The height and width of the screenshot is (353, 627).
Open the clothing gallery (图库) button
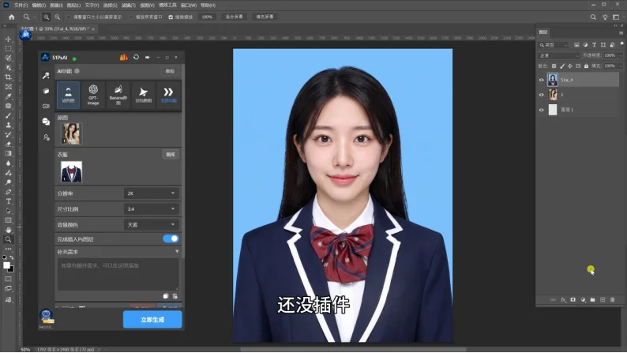pos(171,154)
